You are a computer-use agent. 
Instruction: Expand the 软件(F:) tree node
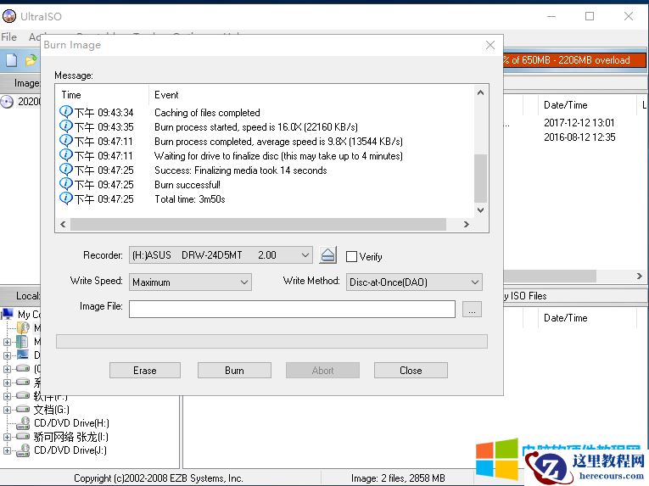pos(7,396)
